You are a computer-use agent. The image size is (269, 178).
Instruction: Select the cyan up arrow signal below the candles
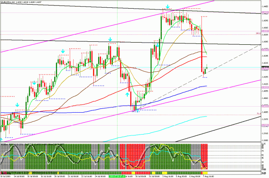(x=127, y=95)
